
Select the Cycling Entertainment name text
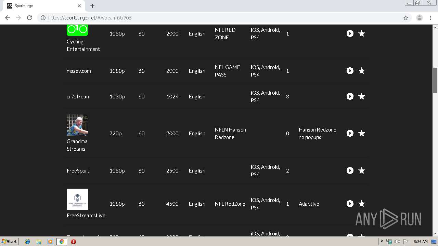pyautogui.click(x=83, y=45)
